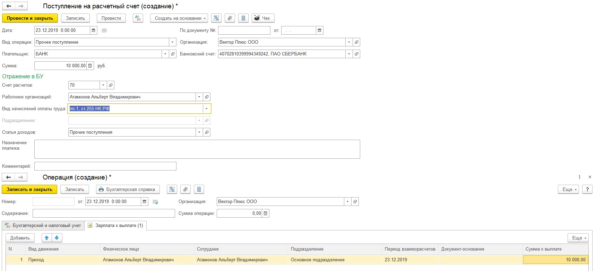Click the help '?' button

587,189
